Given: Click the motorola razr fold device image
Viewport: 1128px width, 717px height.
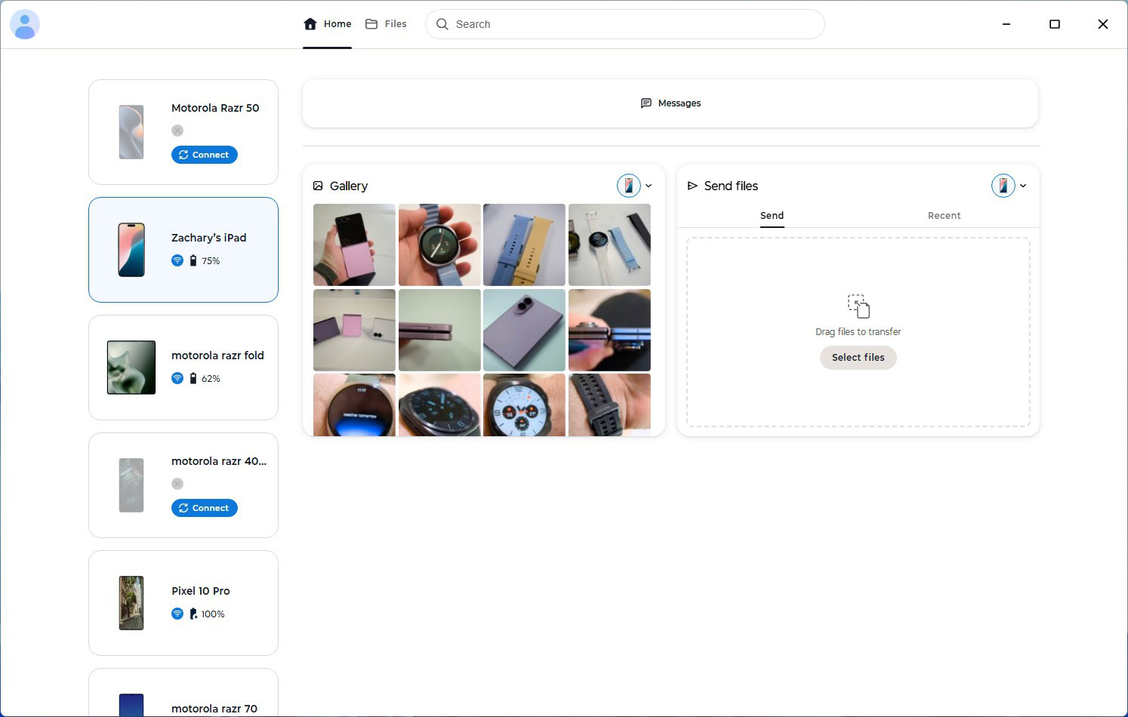Looking at the screenshot, I should (131, 368).
